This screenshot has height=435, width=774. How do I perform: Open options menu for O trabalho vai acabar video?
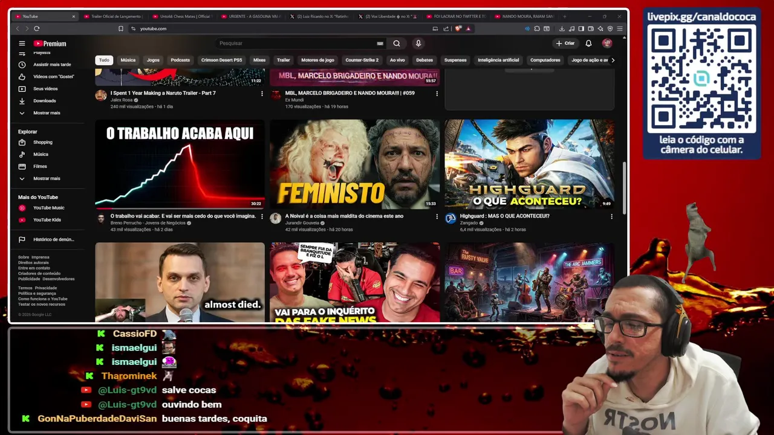click(262, 216)
